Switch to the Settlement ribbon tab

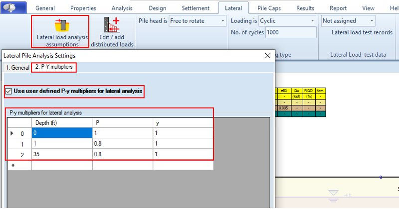[x=196, y=8]
